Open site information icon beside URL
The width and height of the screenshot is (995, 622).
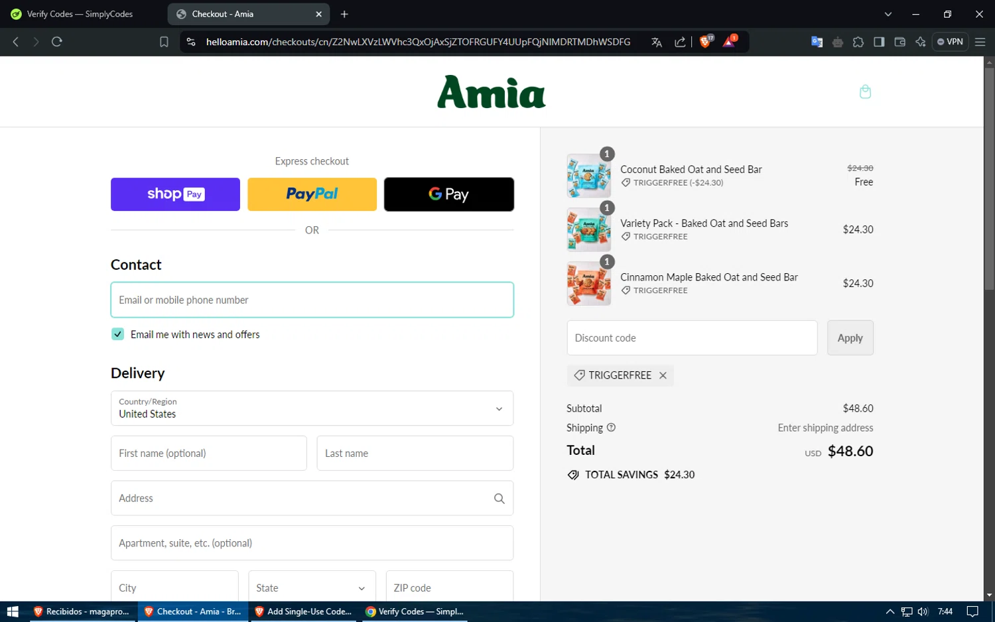(x=191, y=42)
